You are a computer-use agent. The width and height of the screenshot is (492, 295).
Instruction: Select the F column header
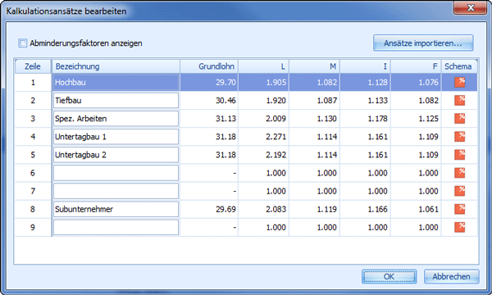coord(416,66)
